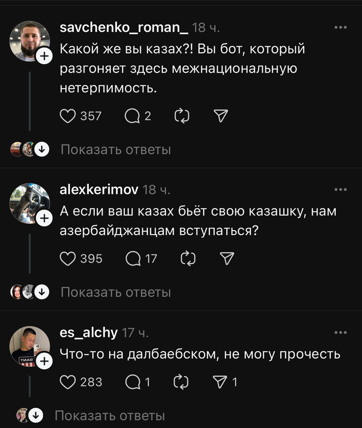Viewport: 362px width, 428px height.
Task: Follow es_alchy using plus badge
Action: (44, 362)
